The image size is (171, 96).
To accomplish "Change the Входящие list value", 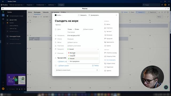I will coord(71,39).
